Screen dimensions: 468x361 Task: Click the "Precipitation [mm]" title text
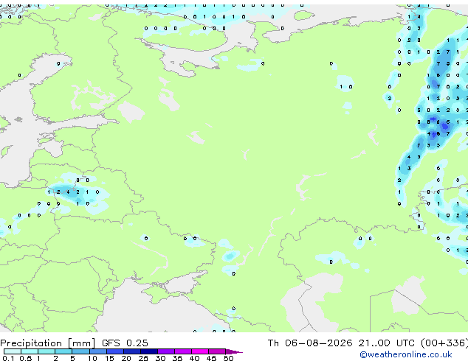tap(48, 343)
